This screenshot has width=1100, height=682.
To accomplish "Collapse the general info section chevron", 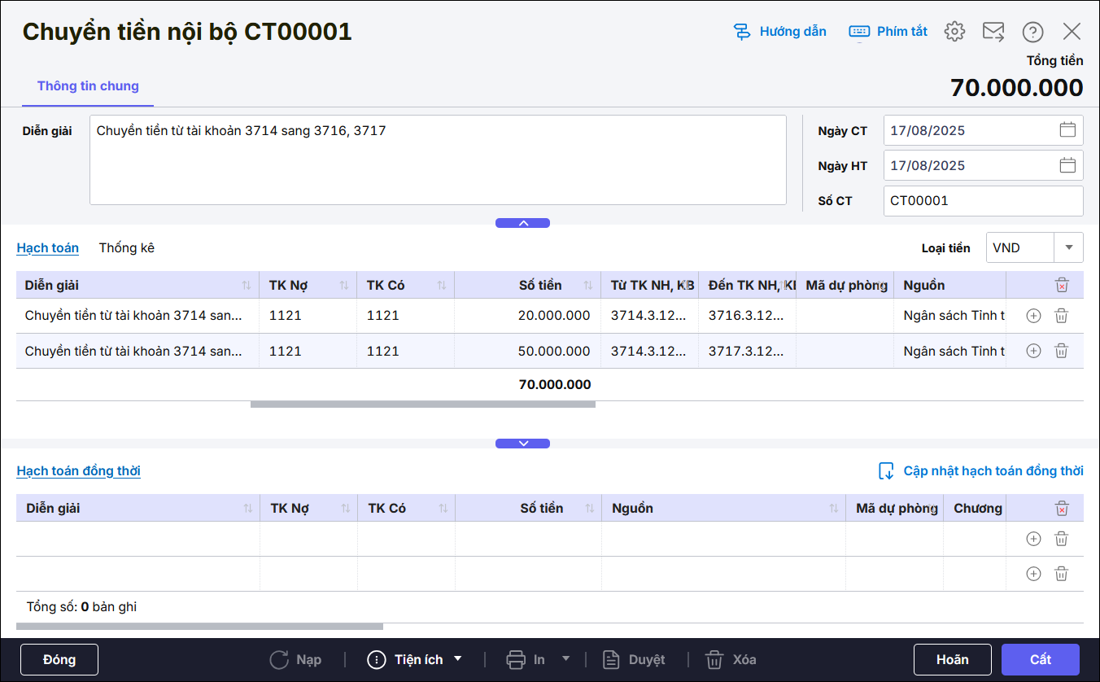I will [x=522, y=223].
